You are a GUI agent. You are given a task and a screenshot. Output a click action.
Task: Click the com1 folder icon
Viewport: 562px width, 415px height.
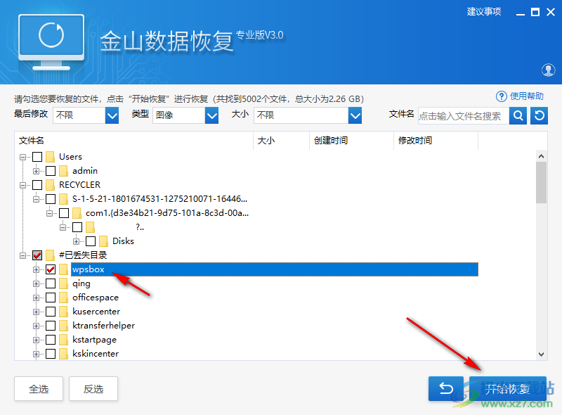click(x=77, y=213)
